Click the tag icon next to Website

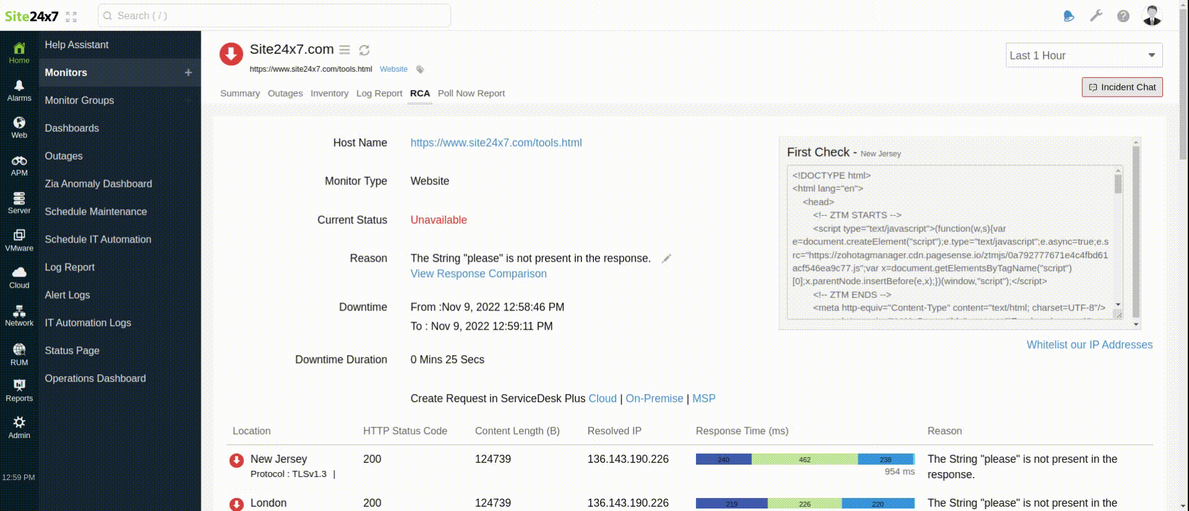coord(420,69)
